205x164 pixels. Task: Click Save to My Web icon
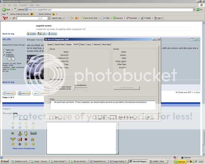coord(83,18)
